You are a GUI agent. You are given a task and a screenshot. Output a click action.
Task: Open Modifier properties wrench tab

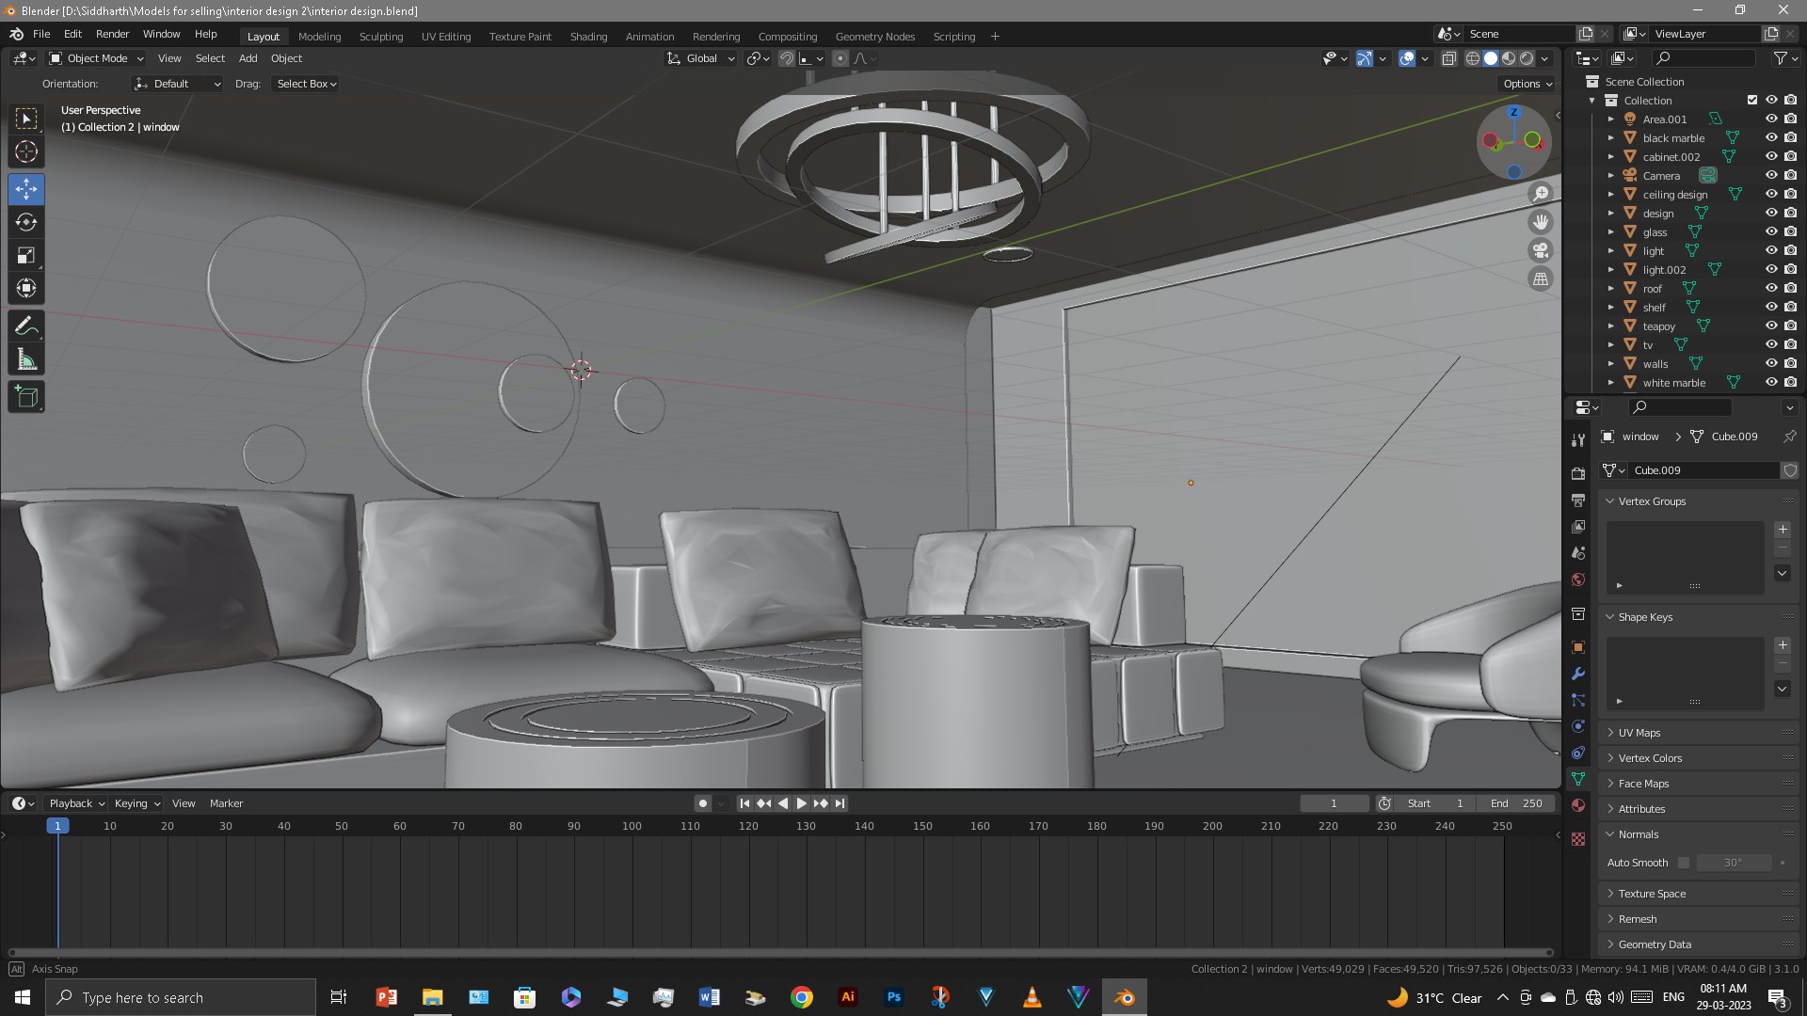point(1578,674)
